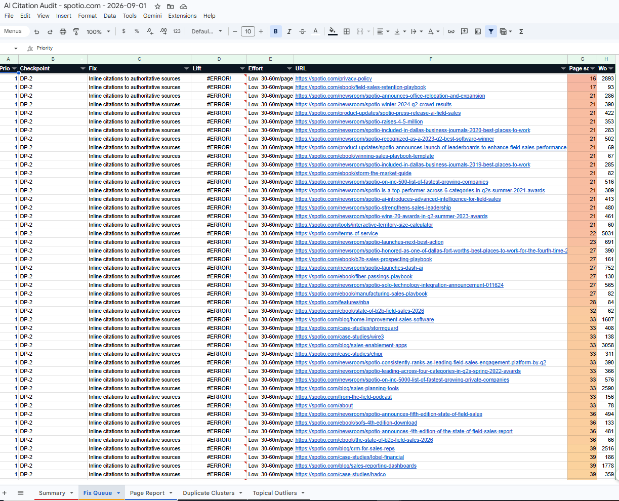Open the font family dropdown

tap(207, 31)
